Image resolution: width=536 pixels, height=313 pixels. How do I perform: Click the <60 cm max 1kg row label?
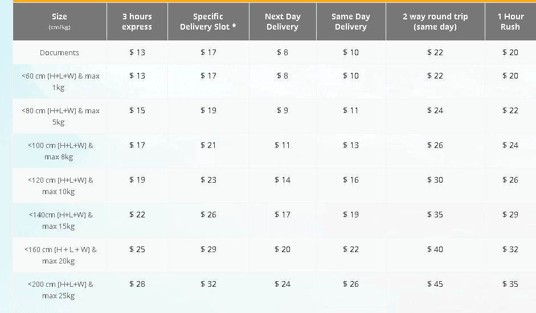(60, 82)
